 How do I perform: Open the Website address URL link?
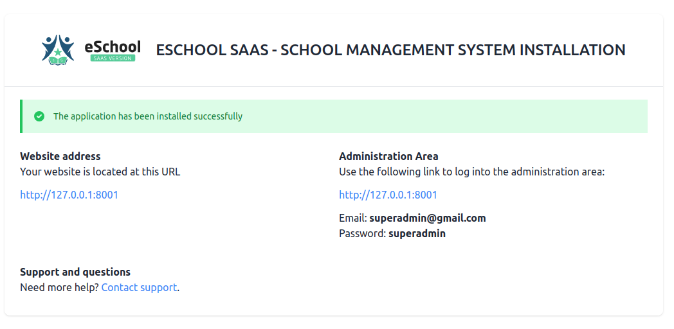click(69, 195)
